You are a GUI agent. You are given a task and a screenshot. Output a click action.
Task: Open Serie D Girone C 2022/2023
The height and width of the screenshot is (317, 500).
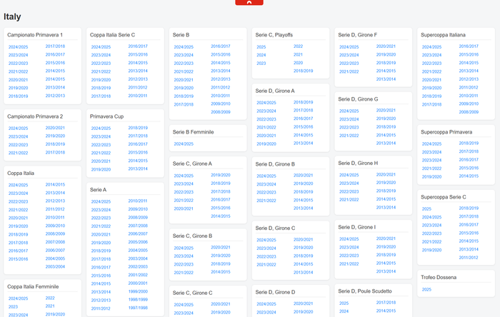pos(266,257)
